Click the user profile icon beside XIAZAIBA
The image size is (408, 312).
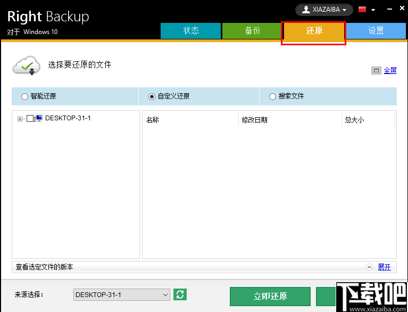pyautogui.click(x=306, y=10)
